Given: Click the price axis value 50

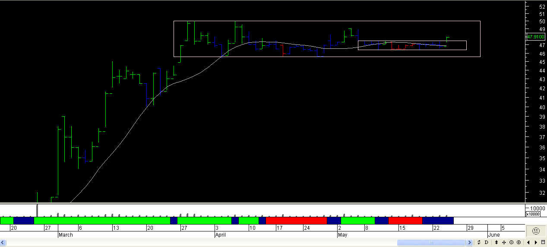Looking at the screenshot, I should pyautogui.click(x=542, y=21).
